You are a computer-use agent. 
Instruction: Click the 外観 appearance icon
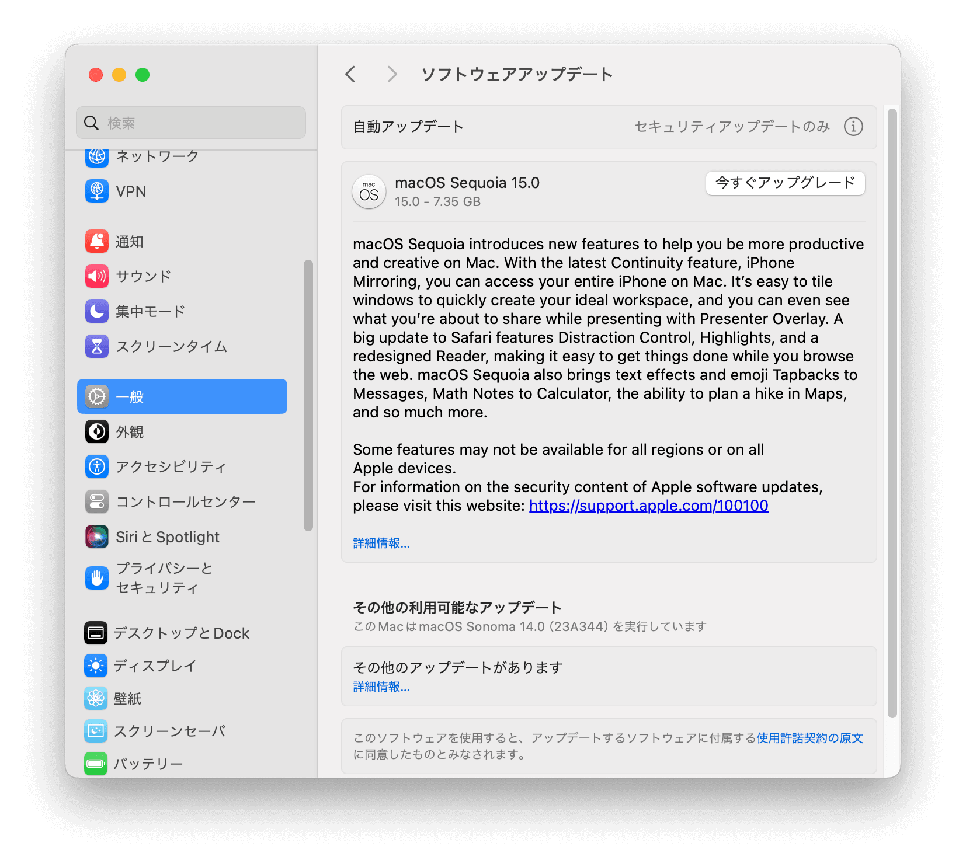pos(97,431)
